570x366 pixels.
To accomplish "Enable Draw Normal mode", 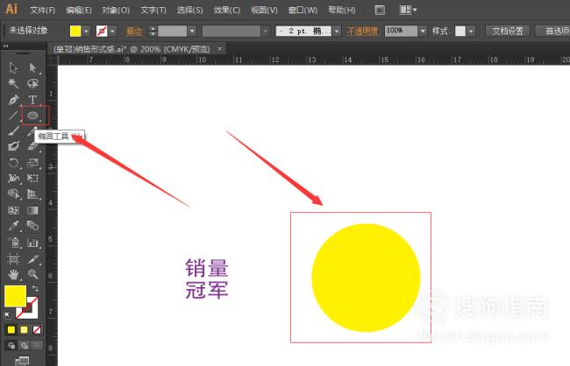I will tap(11, 345).
